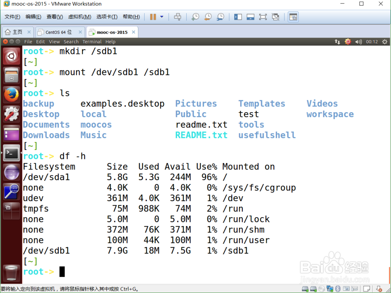Close the mooc-os-2015 tab

click(133, 32)
